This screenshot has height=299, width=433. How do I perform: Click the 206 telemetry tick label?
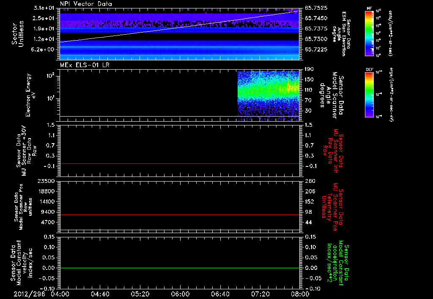(310, 191)
